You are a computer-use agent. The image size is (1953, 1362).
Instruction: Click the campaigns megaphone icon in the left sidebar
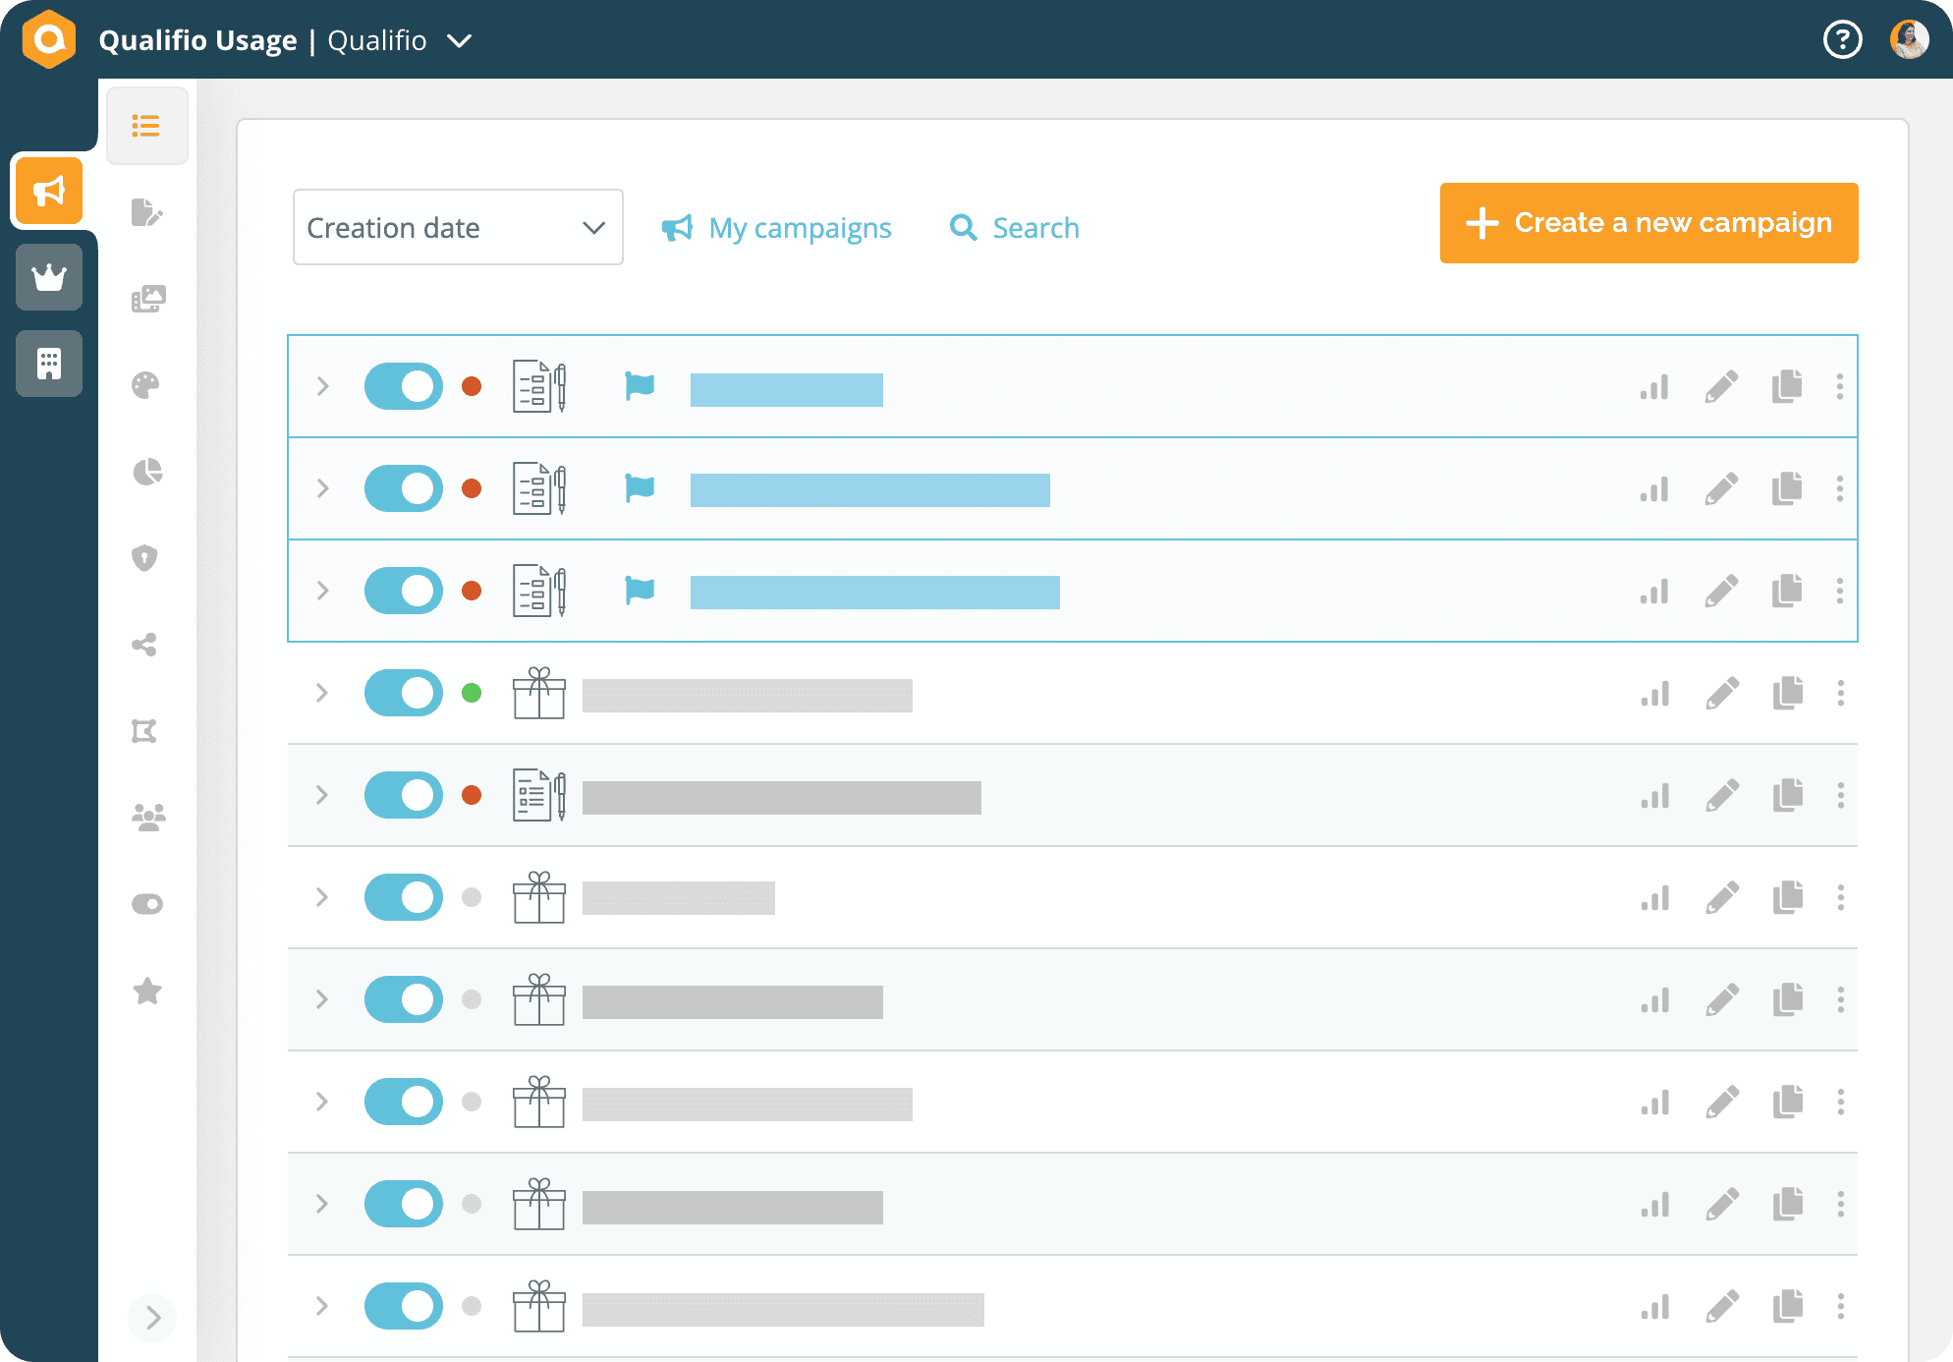tap(49, 191)
